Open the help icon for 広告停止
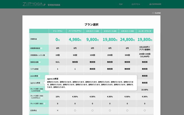Viewport: 184px width, 115px height. [x=39, y=110]
